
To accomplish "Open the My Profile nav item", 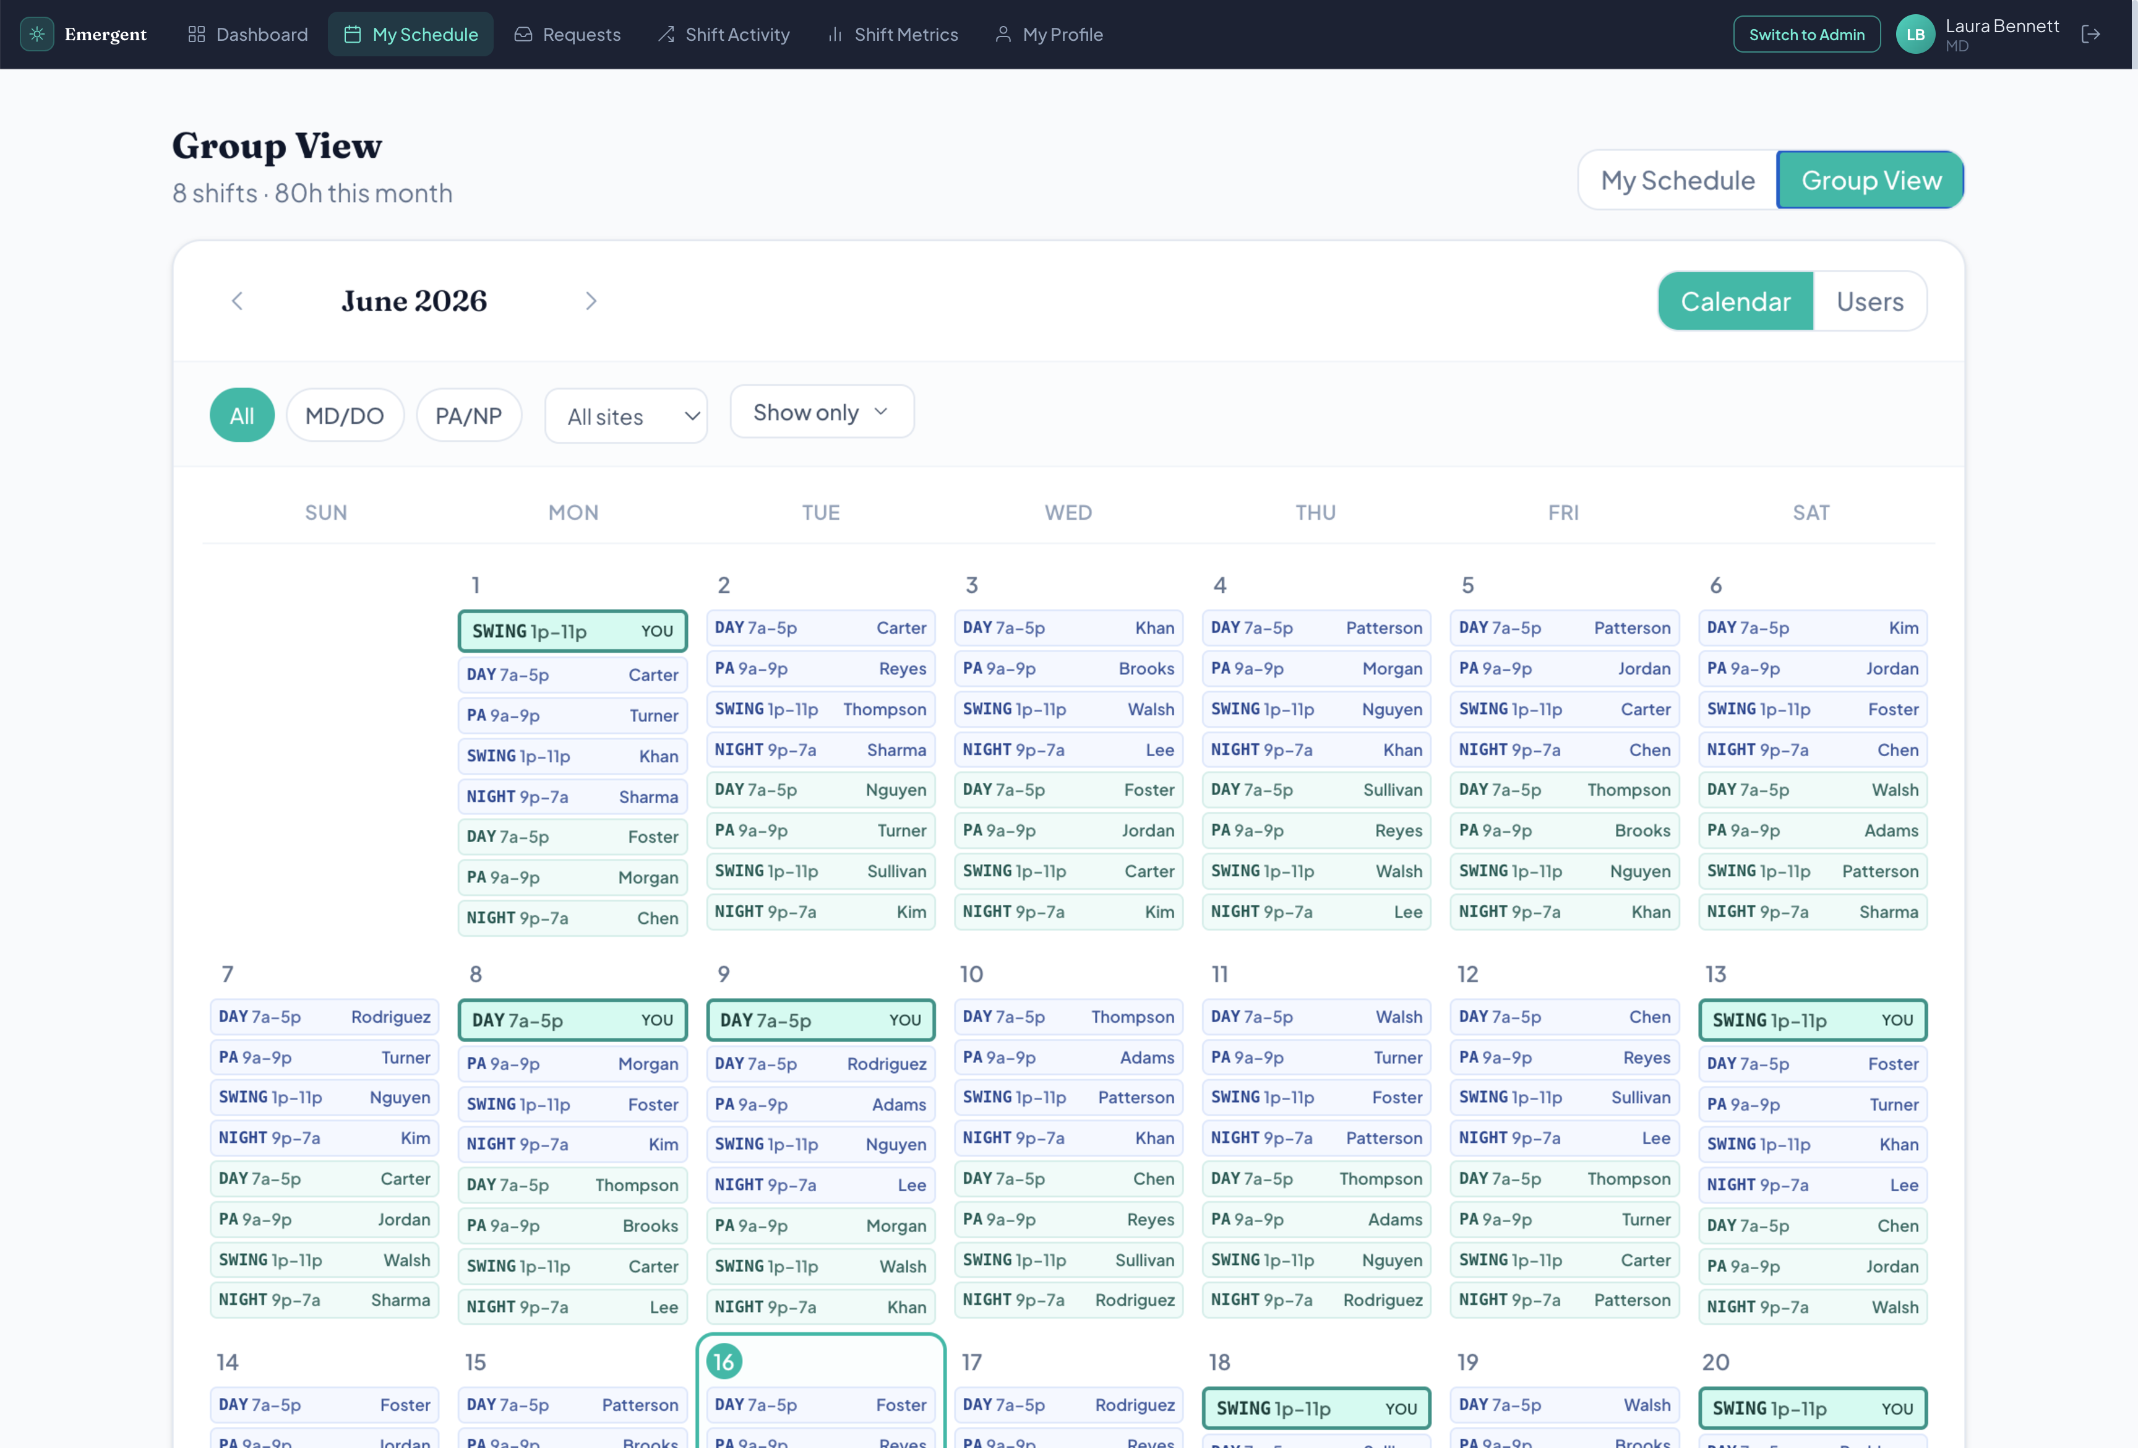I will [1050, 34].
